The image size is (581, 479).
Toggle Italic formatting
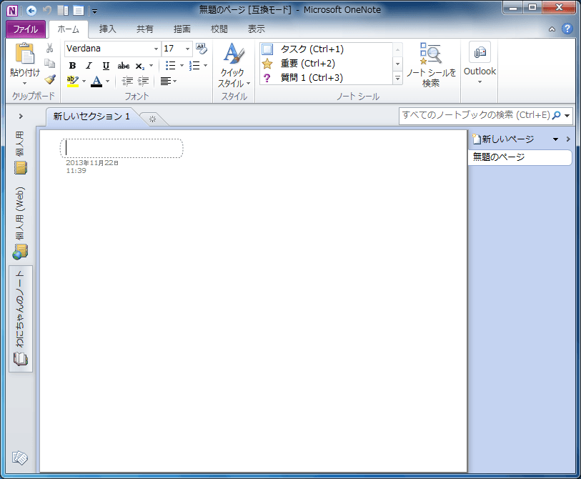pyautogui.click(x=89, y=66)
